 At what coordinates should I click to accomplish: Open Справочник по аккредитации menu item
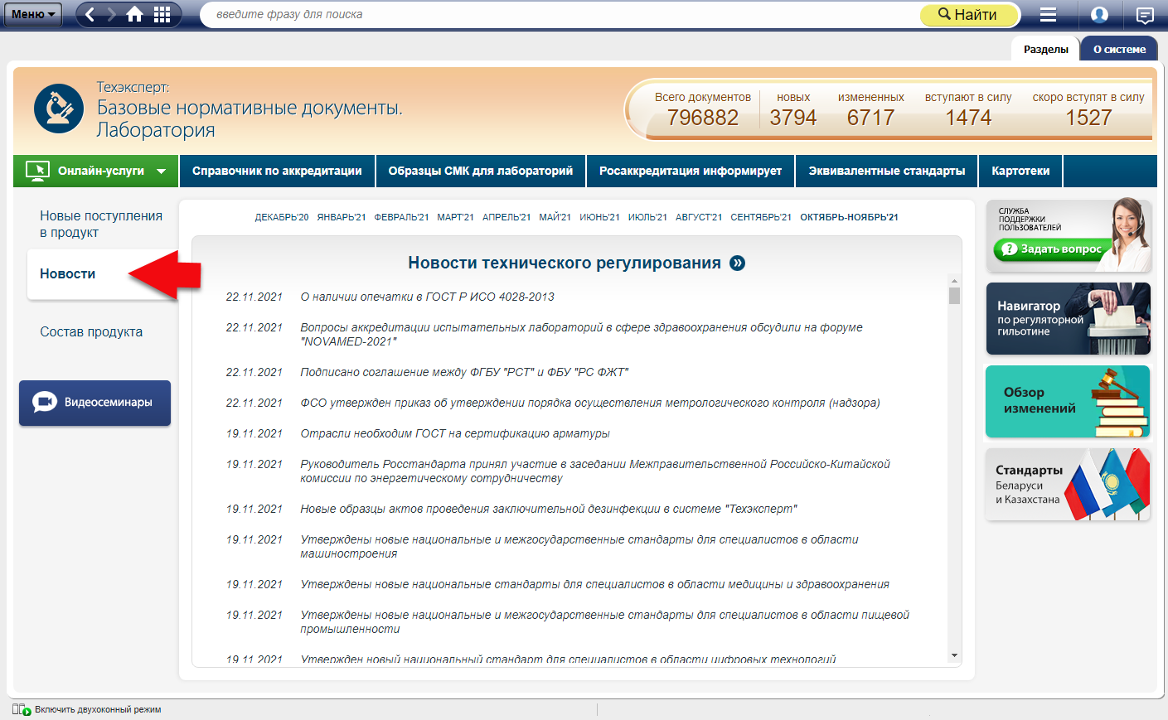(x=277, y=171)
